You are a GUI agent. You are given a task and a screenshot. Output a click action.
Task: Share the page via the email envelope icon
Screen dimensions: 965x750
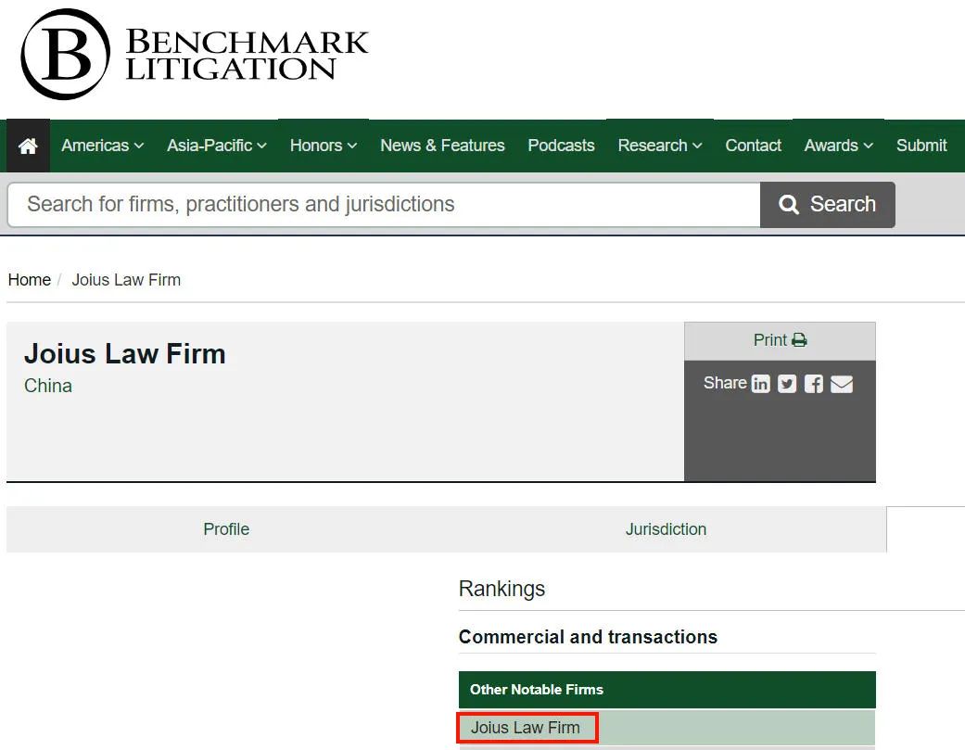tap(842, 384)
